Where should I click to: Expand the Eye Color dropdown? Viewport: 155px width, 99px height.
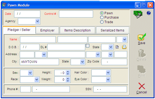[108, 80]
